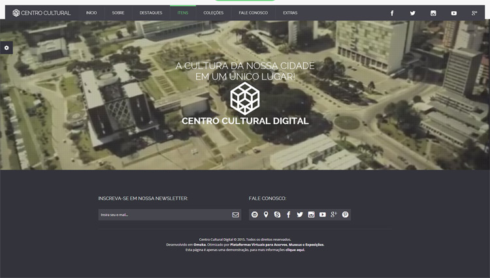
Task: Navigate to COLEÇÕES in the menu
Action: (x=213, y=13)
